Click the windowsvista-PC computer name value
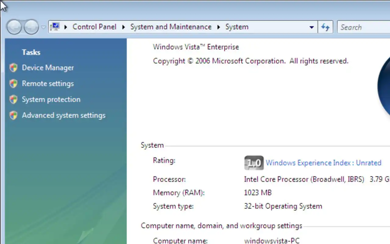 tap(272, 241)
